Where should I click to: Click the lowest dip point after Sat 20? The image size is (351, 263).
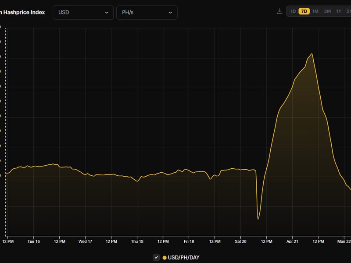pos(258,219)
